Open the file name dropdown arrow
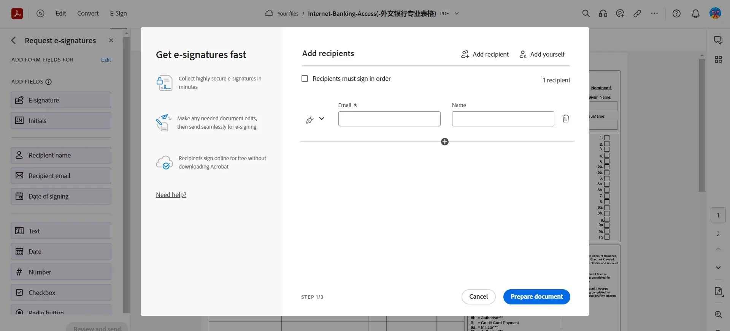730x331 pixels. click(457, 14)
